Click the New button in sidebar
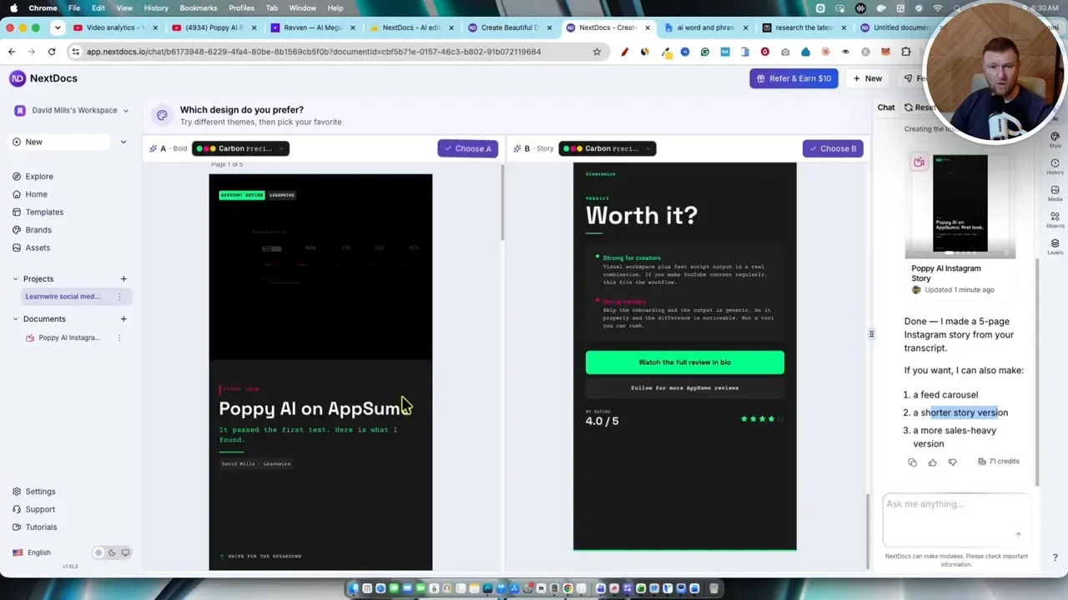Viewport: 1068px width, 600px height. (x=58, y=142)
